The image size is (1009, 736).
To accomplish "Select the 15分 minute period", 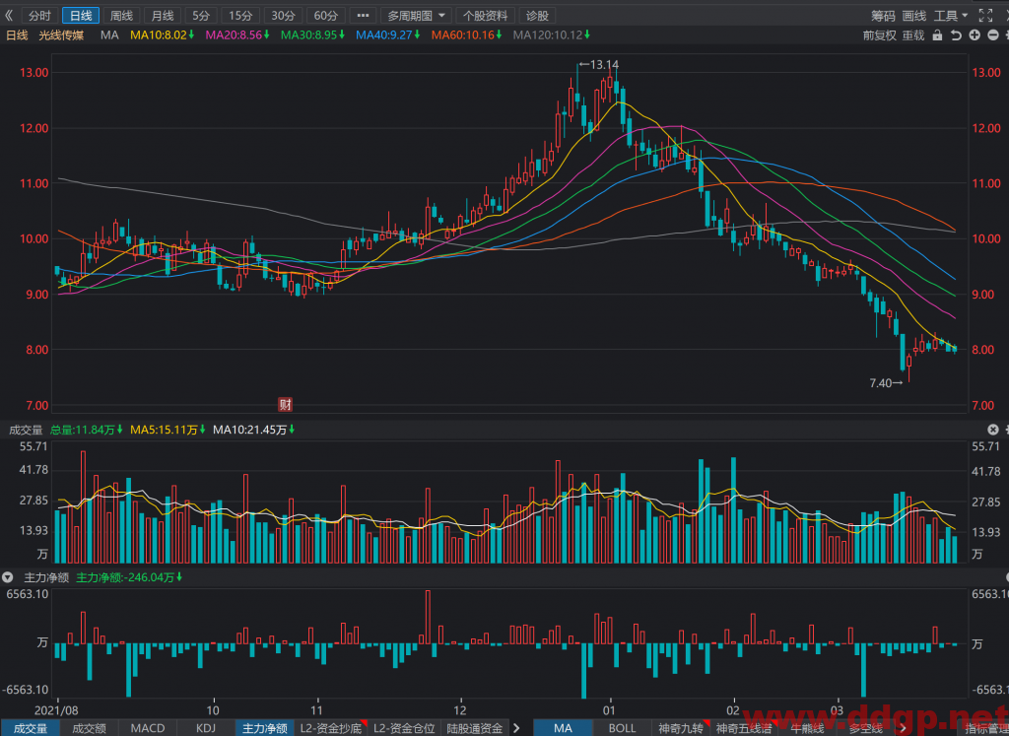I will (x=240, y=16).
